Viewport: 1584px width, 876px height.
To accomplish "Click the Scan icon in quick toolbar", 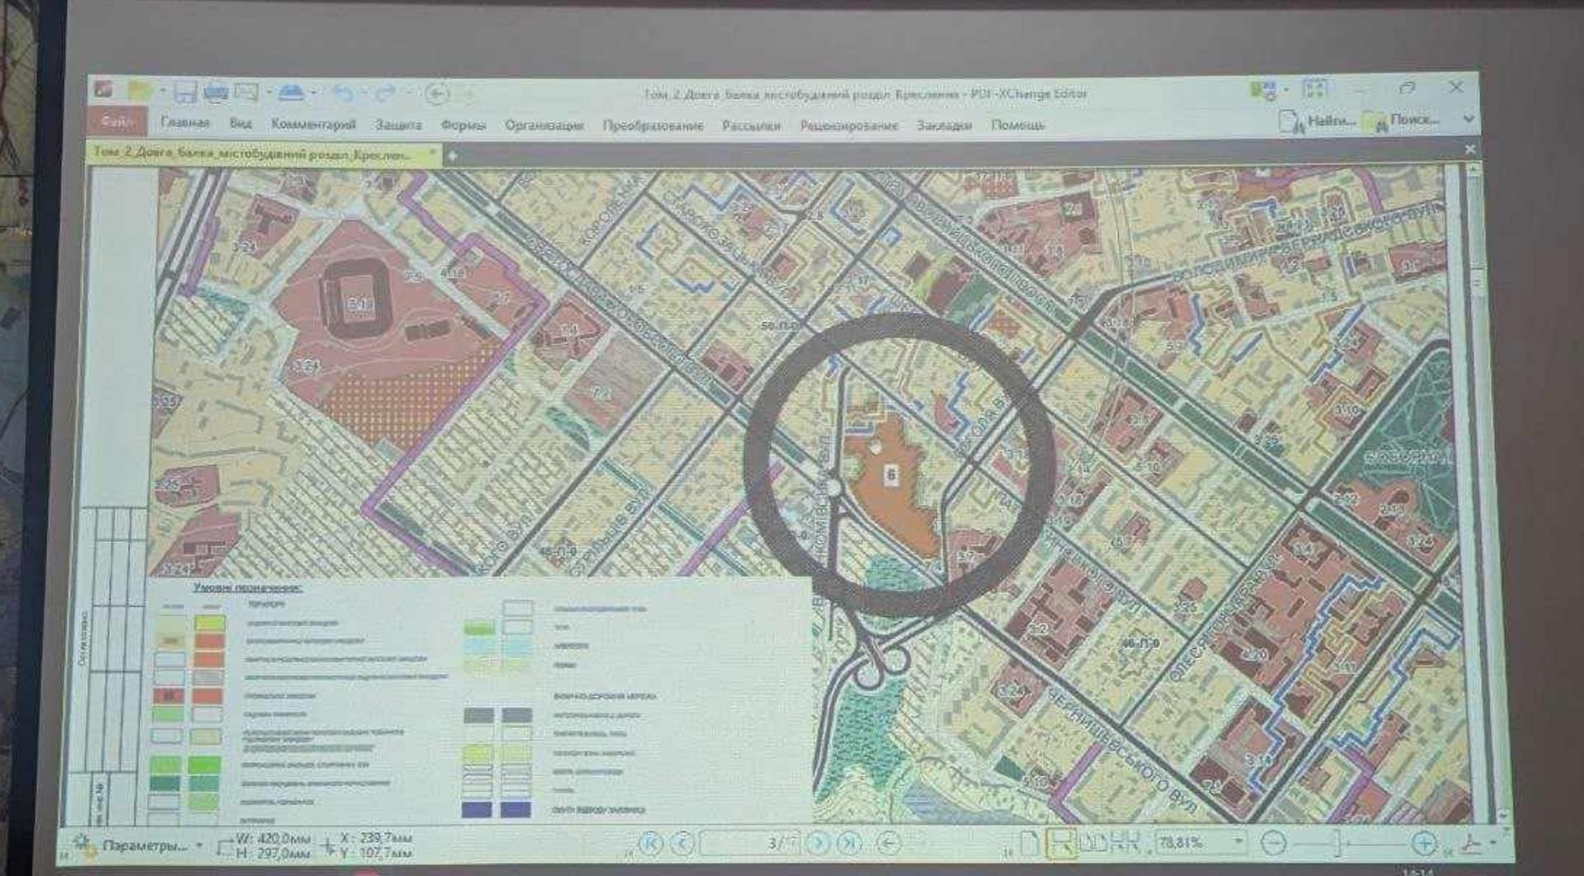I will point(290,92).
